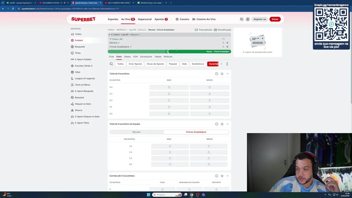Viewport: 352px width, 198px height.
Task: Reload the page in the browser
Action: (13, 9)
